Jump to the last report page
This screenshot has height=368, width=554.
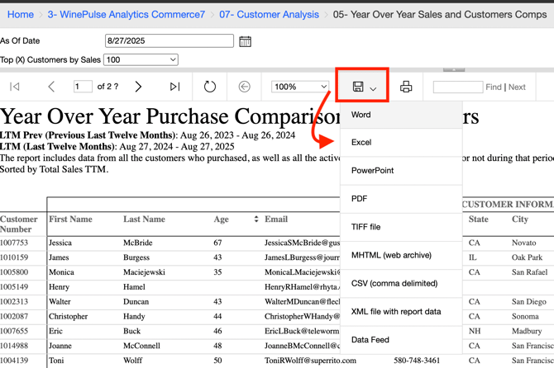pos(174,87)
